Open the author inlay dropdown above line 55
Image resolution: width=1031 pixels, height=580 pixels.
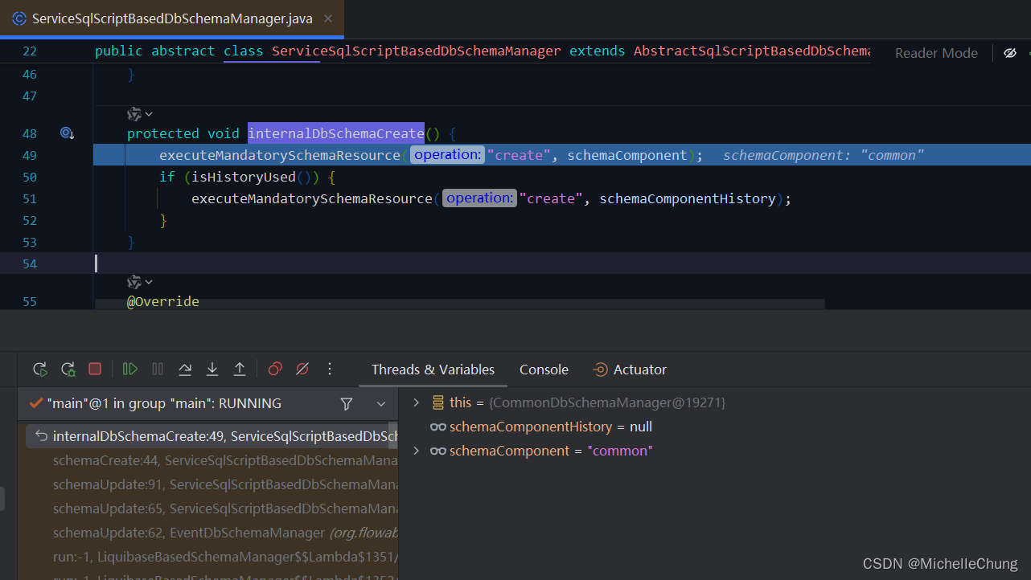pos(140,282)
